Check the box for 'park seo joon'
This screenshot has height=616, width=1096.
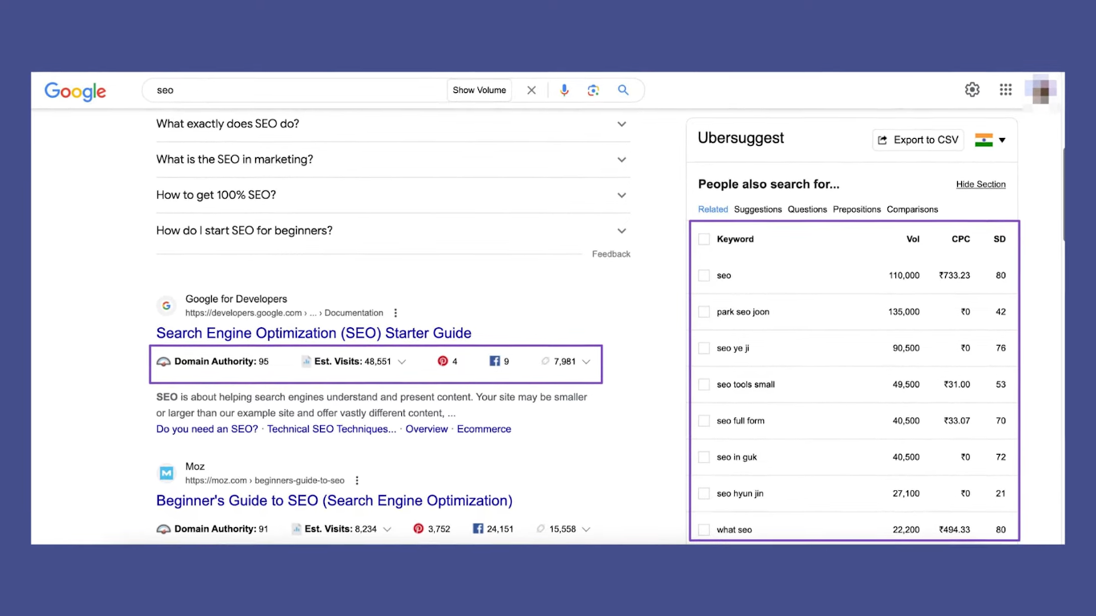point(704,312)
